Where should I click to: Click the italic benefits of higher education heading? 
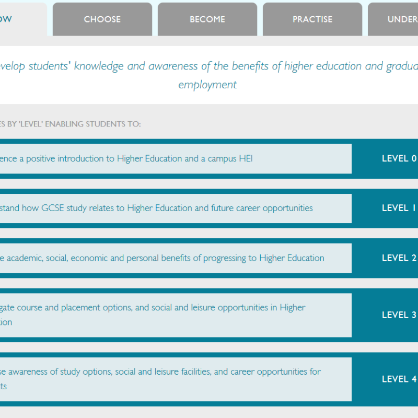[209, 66]
